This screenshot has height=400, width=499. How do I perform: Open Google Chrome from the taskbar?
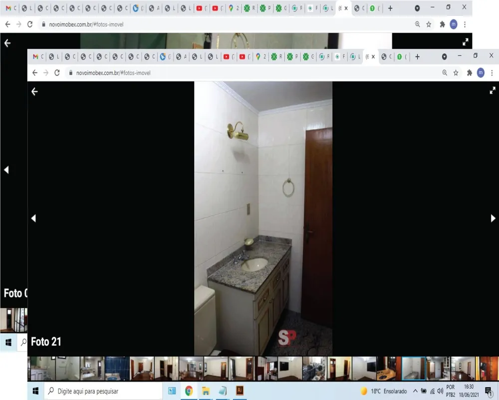pos(189,391)
